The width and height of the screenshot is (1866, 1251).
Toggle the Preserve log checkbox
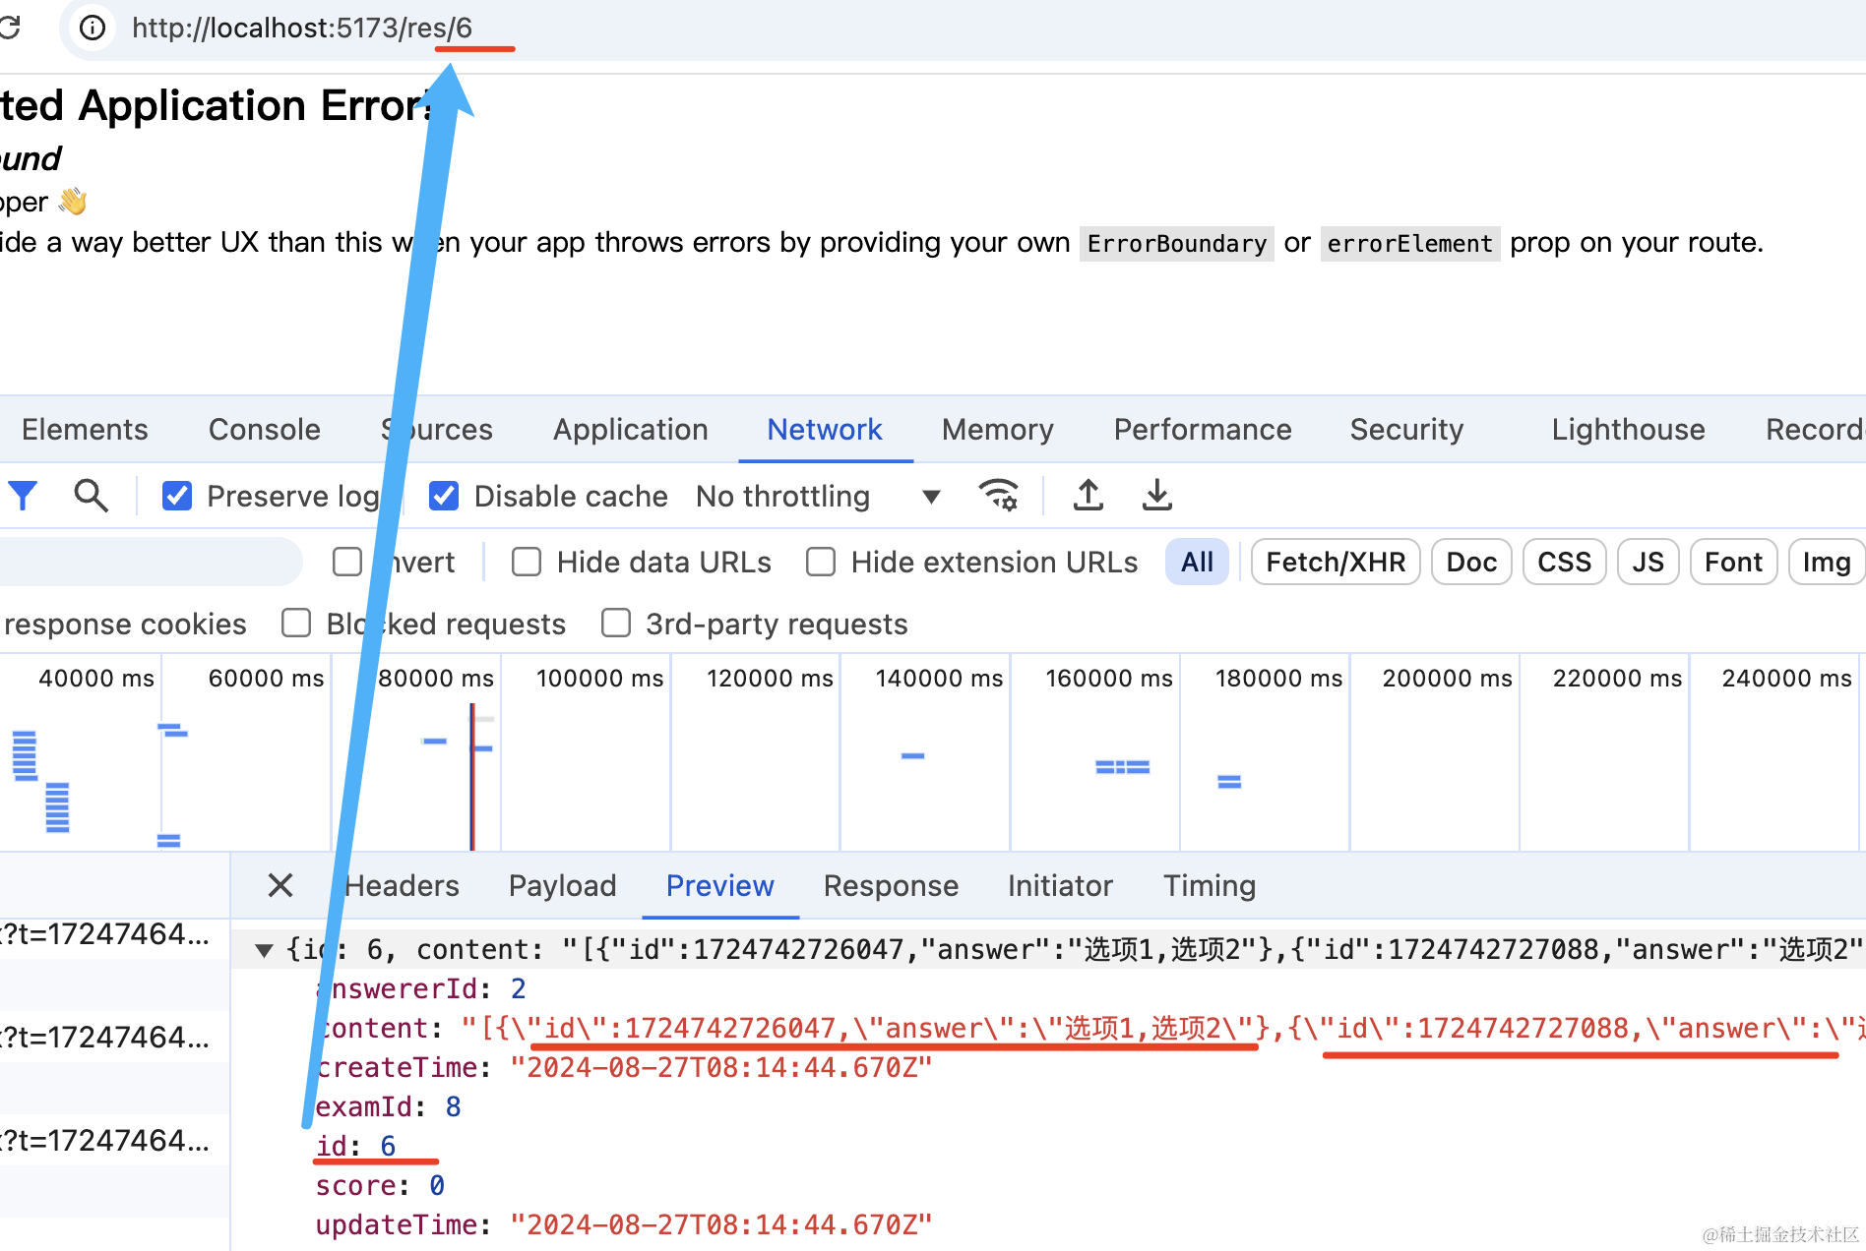coord(177,496)
